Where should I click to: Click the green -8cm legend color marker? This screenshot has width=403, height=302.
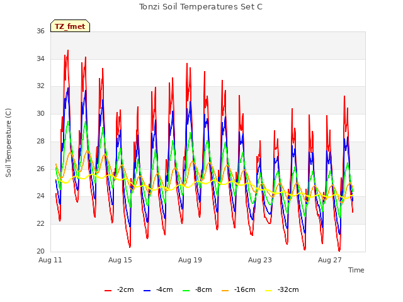point(186,291)
